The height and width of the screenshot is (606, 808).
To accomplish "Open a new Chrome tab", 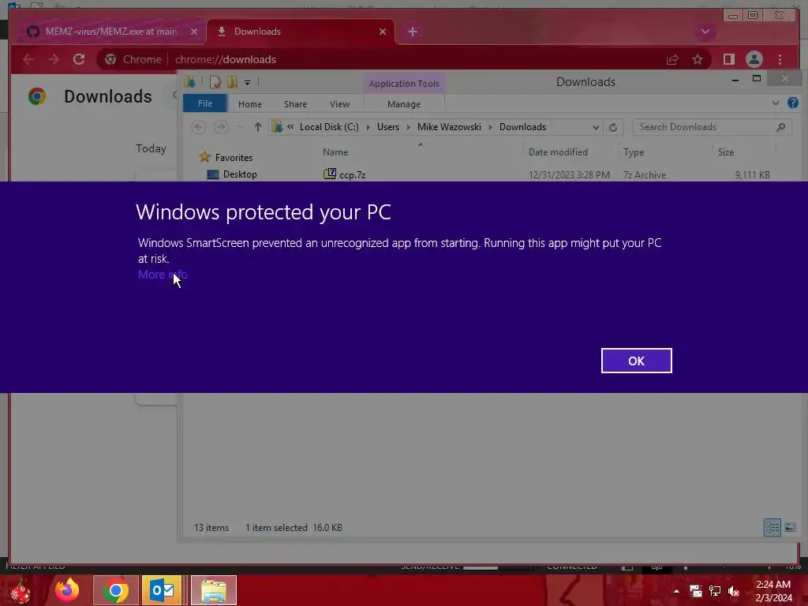I will tap(412, 32).
